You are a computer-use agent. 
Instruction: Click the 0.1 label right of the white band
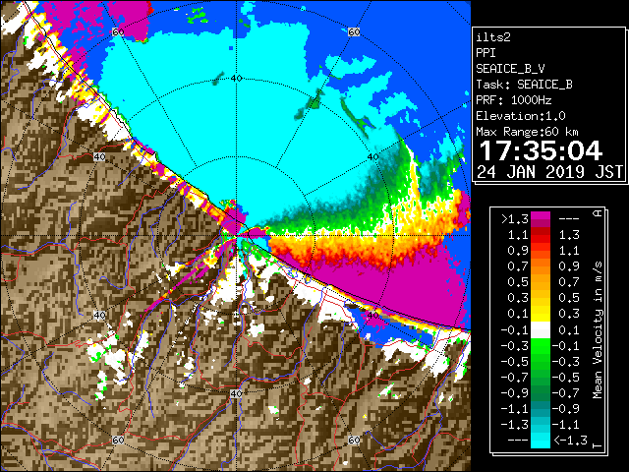point(569,330)
